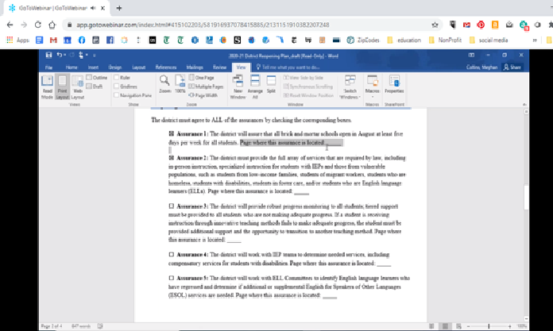Screen dimensions: 553x331
Task: Open the education bookmarks folder
Action: 404,40
